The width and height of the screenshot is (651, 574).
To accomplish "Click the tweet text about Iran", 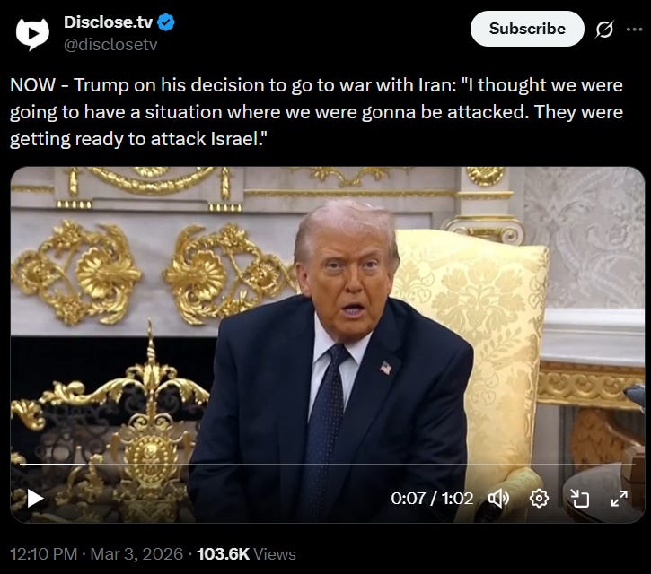I will point(316,112).
